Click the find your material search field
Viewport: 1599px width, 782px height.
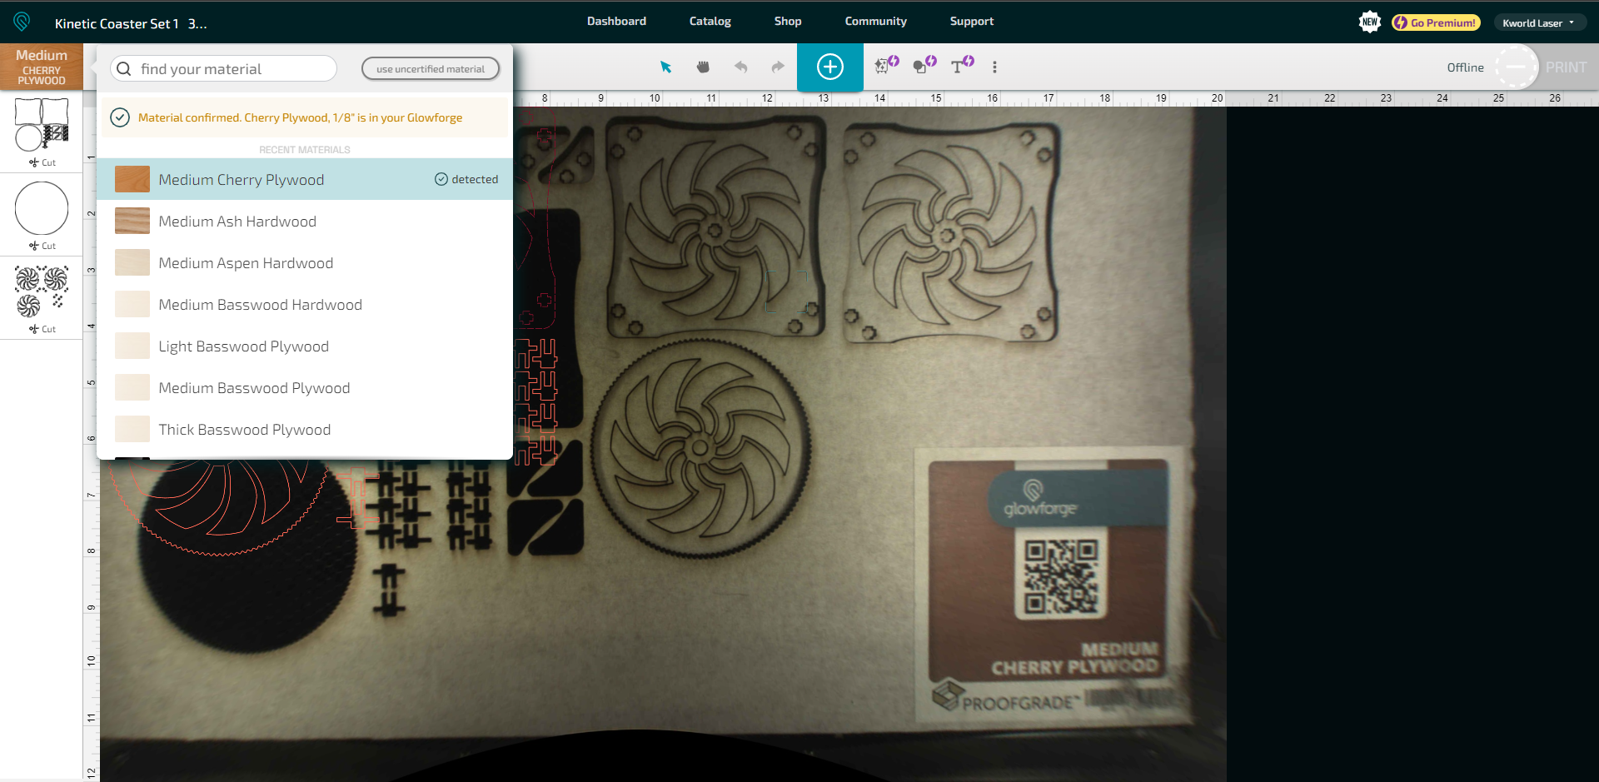[x=223, y=68]
